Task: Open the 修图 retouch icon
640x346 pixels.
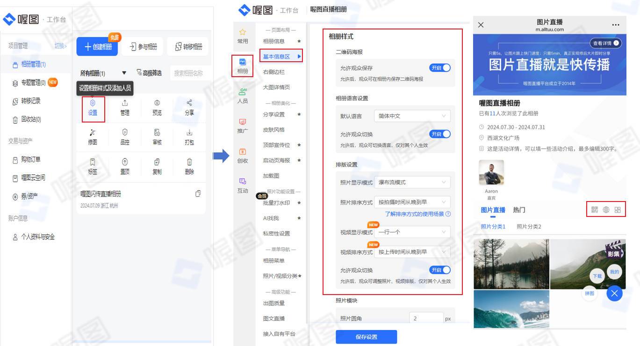Action: [93, 132]
